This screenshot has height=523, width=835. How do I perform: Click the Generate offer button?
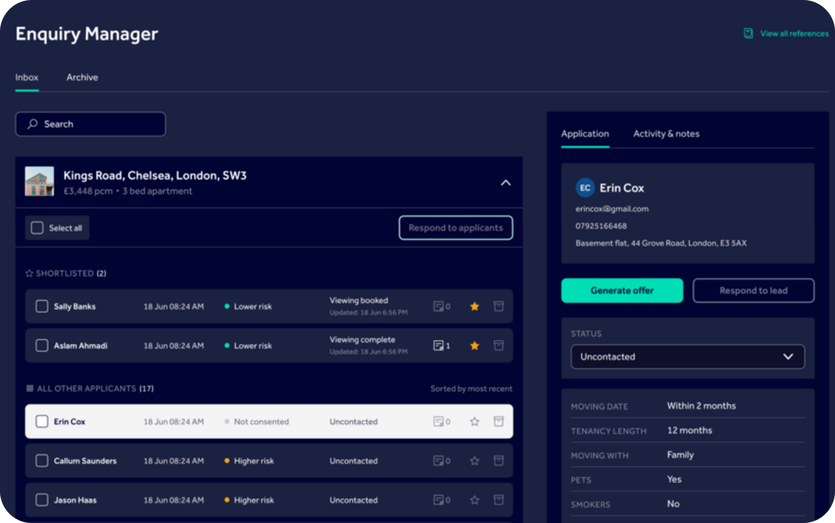click(622, 290)
